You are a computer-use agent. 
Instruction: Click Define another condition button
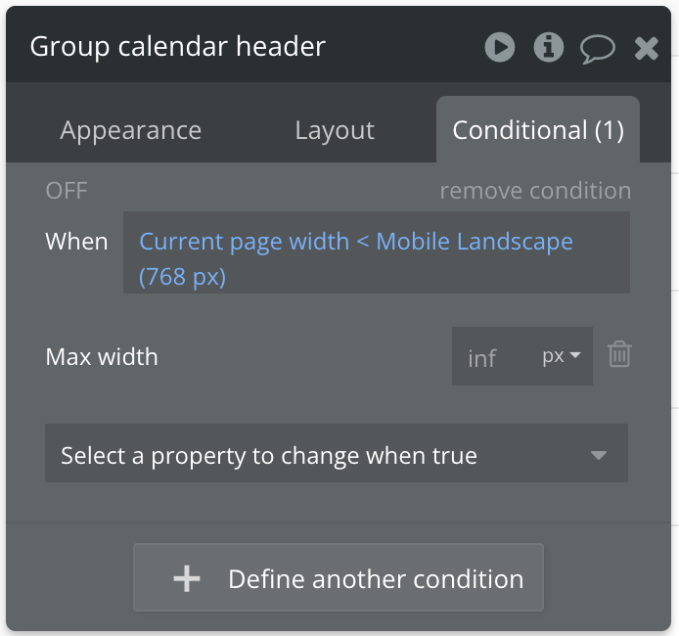338,578
